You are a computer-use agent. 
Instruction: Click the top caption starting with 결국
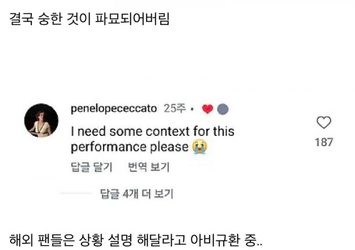tap(89, 20)
